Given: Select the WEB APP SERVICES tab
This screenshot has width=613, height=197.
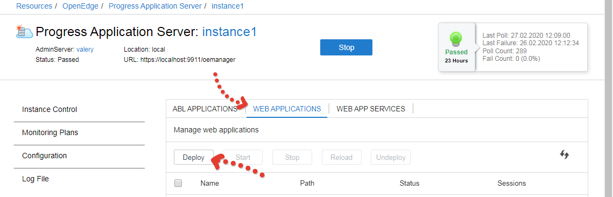Looking at the screenshot, I should tap(371, 109).
